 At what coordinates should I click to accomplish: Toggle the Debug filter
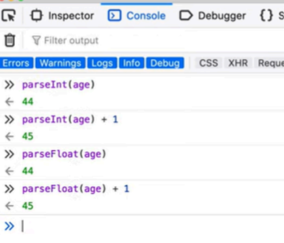click(165, 63)
